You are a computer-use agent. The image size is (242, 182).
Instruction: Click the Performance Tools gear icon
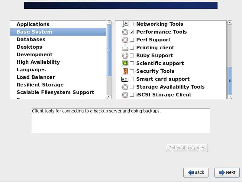125,32
